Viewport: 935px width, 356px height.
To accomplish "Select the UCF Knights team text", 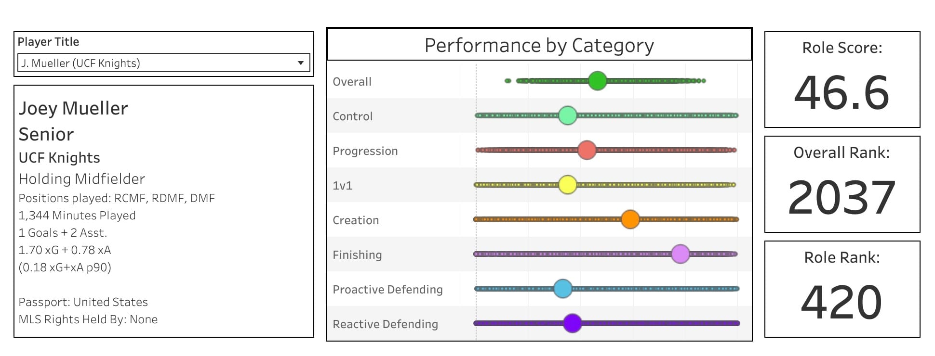I will pyautogui.click(x=59, y=158).
